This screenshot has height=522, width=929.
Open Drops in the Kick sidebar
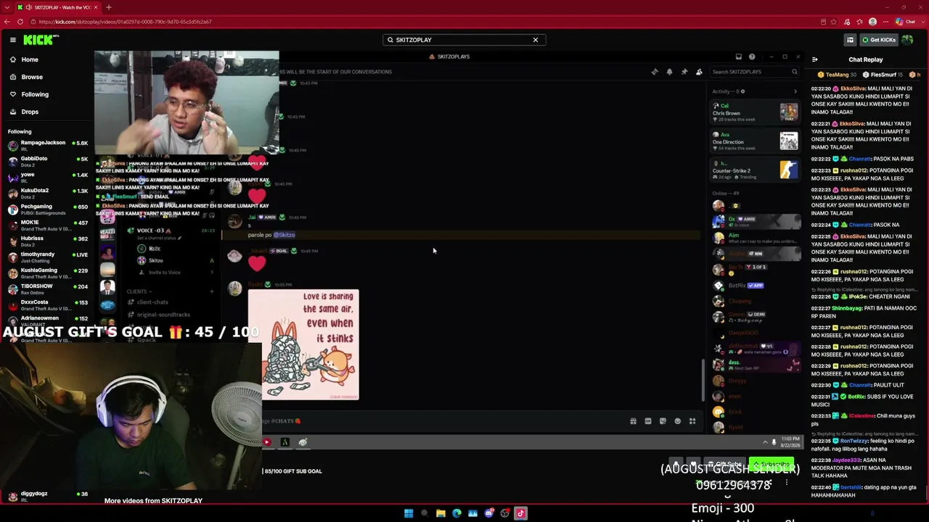click(x=30, y=112)
